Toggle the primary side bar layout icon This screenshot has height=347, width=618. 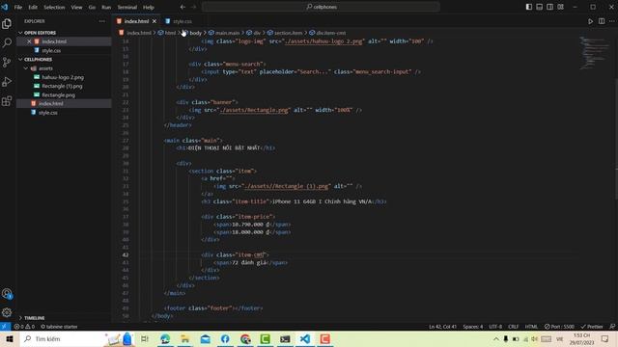point(529,7)
